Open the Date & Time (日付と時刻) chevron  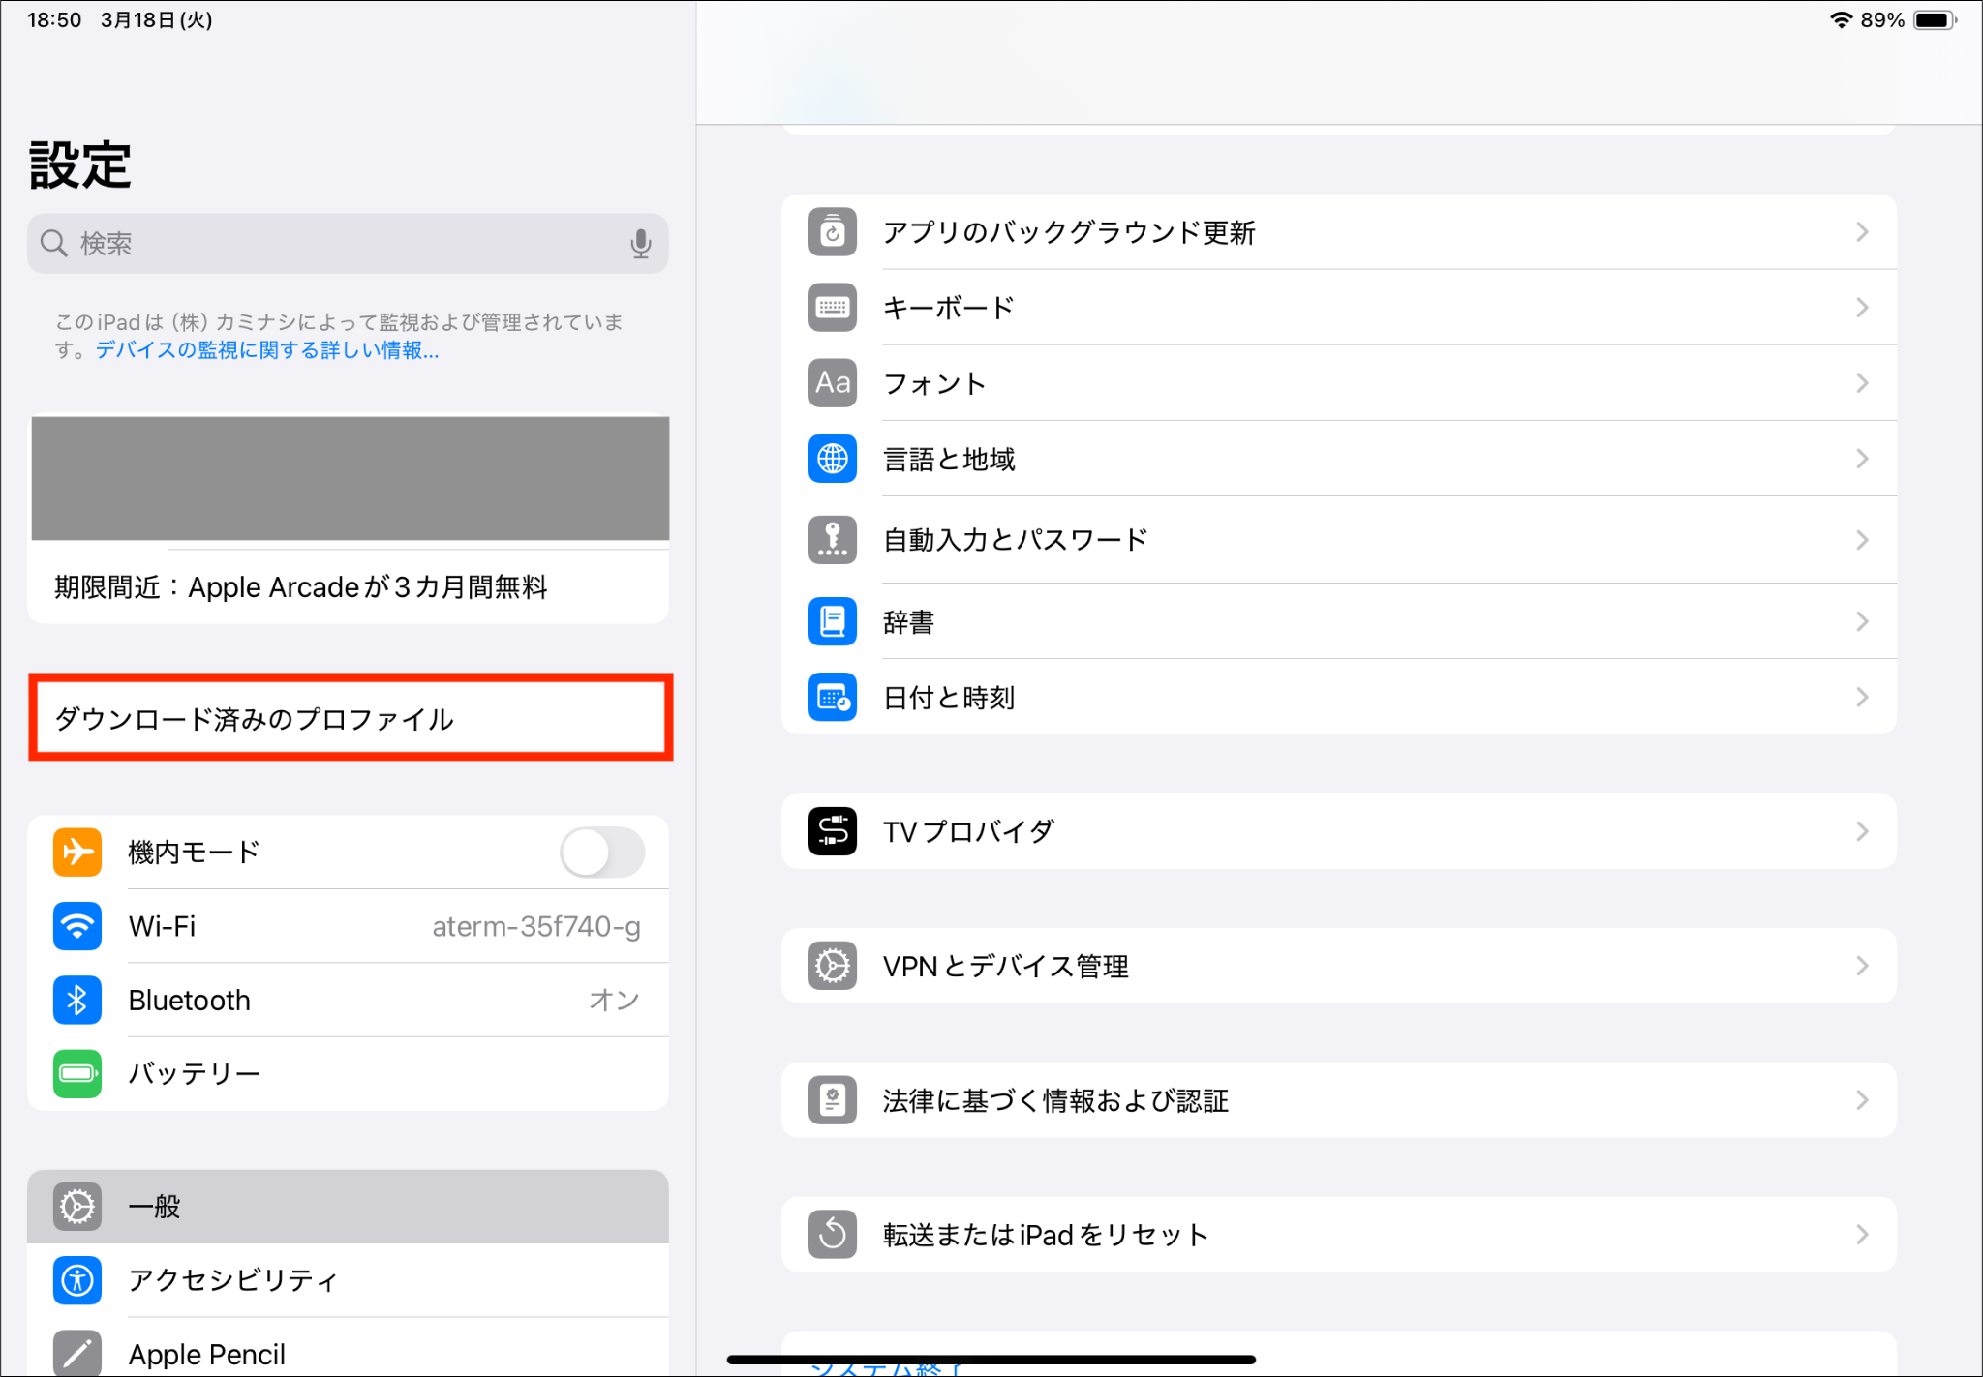[x=1861, y=697]
